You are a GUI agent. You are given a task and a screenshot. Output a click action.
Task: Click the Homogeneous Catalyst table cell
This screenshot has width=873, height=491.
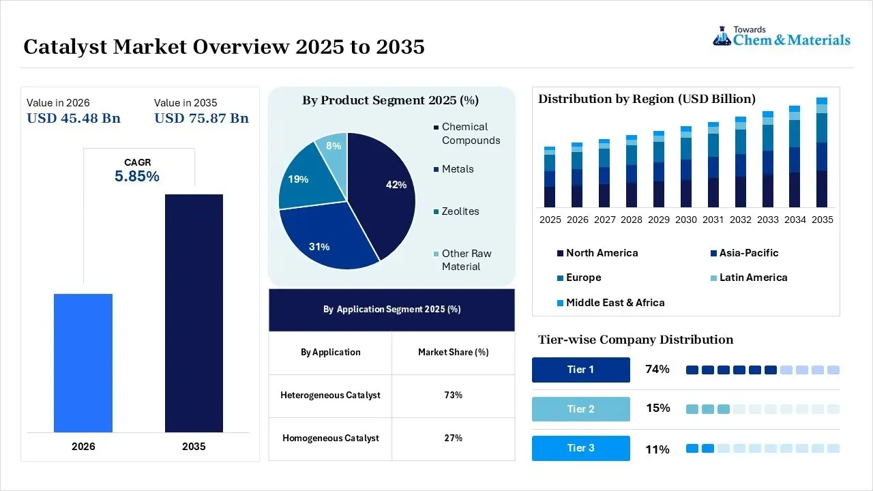point(330,438)
